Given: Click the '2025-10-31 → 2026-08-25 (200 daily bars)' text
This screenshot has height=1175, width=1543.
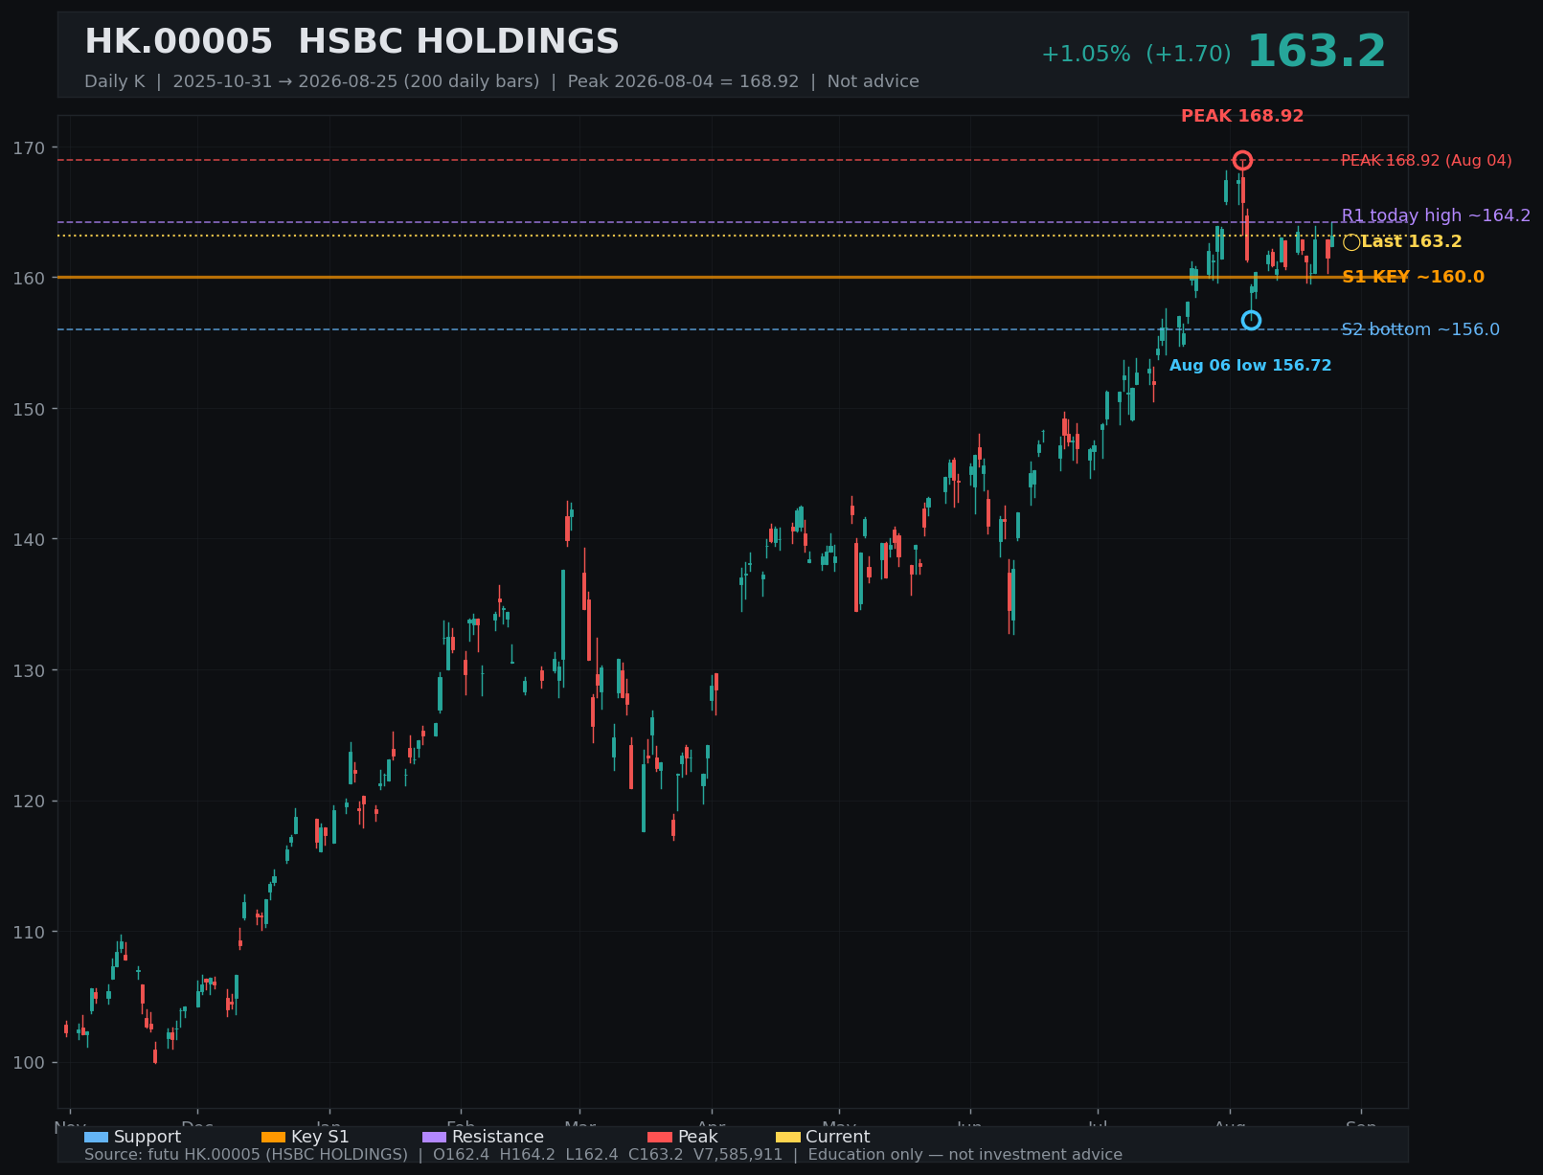Looking at the screenshot, I should (x=356, y=81).
